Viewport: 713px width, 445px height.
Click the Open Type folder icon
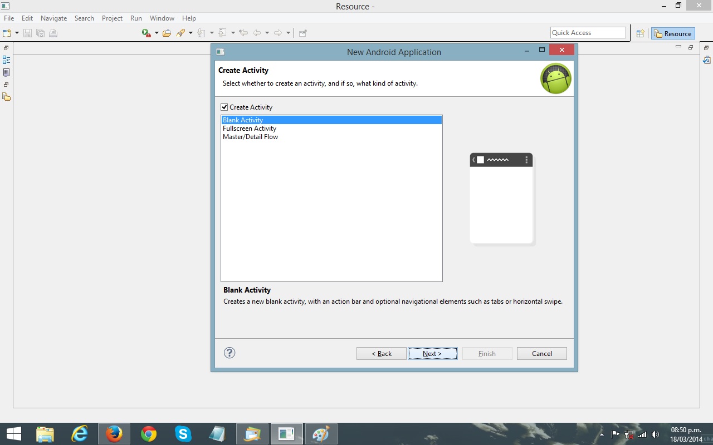pyautogui.click(x=167, y=33)
